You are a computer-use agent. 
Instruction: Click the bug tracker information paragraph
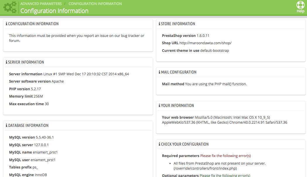coord(77,38)
